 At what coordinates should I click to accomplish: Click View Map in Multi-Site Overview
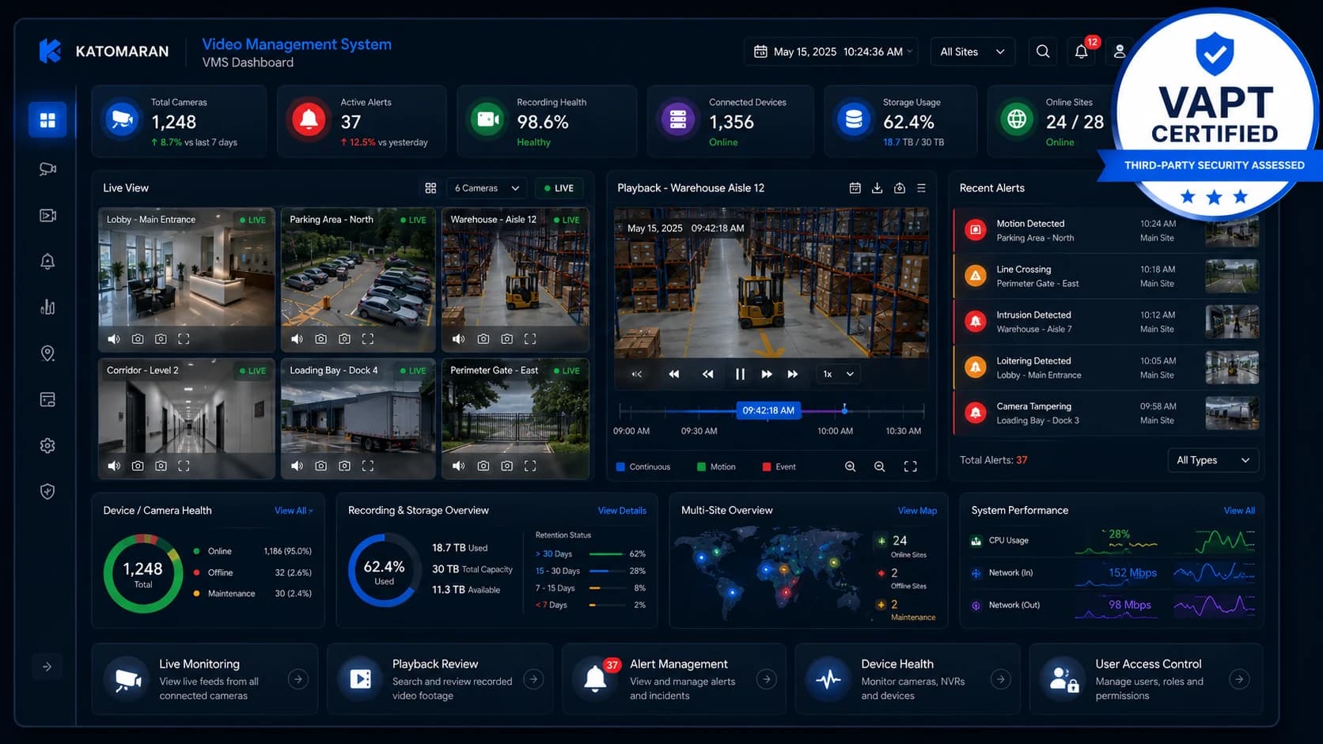coord(917,511)
